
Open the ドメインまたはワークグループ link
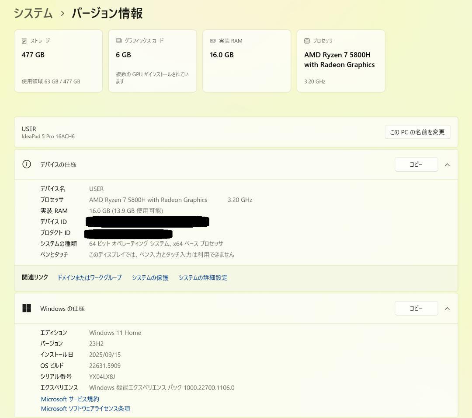pos(90,277)
